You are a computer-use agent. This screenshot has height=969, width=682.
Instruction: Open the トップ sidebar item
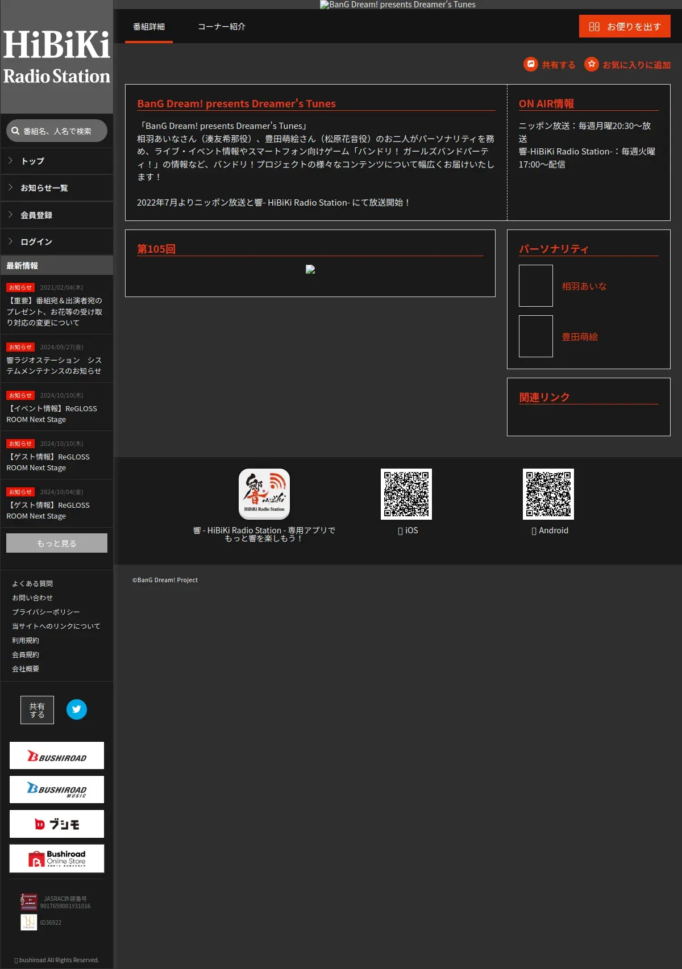click(57, 161)
